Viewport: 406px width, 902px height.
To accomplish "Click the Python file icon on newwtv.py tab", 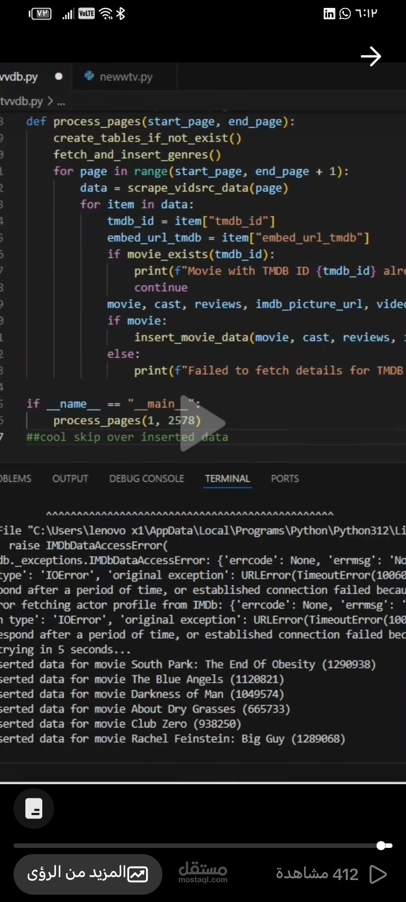I will click(x=89, y=76).
